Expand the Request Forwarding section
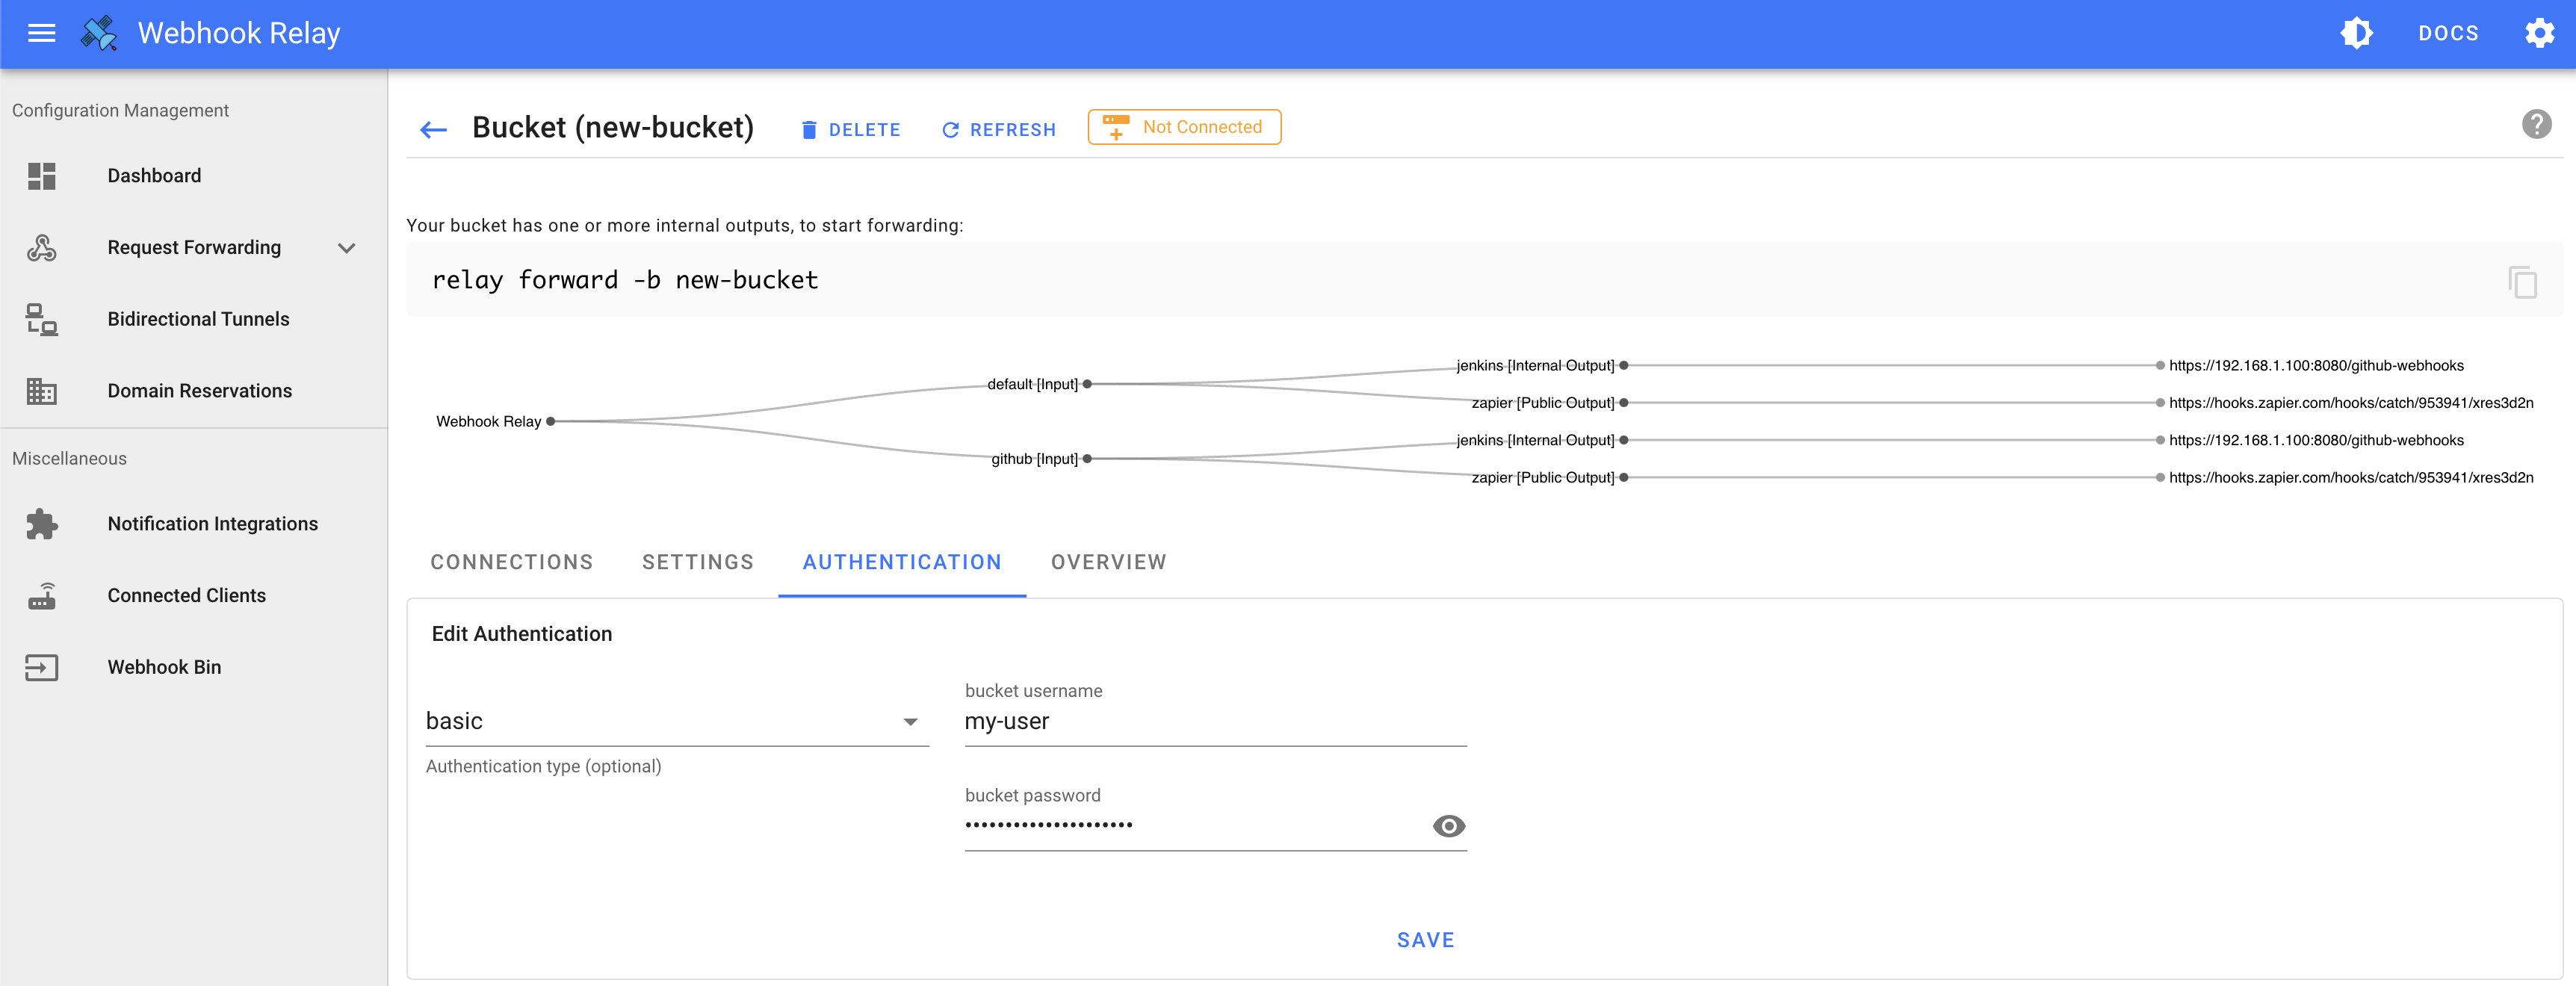Screen dimensions: 2576x986 pos(346,247)
